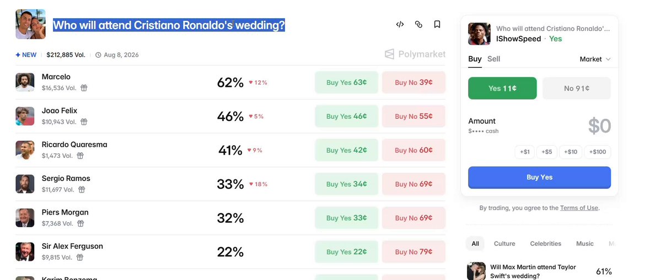
Task: Click the gift icon under Marcelo
Action: [84, 88]
